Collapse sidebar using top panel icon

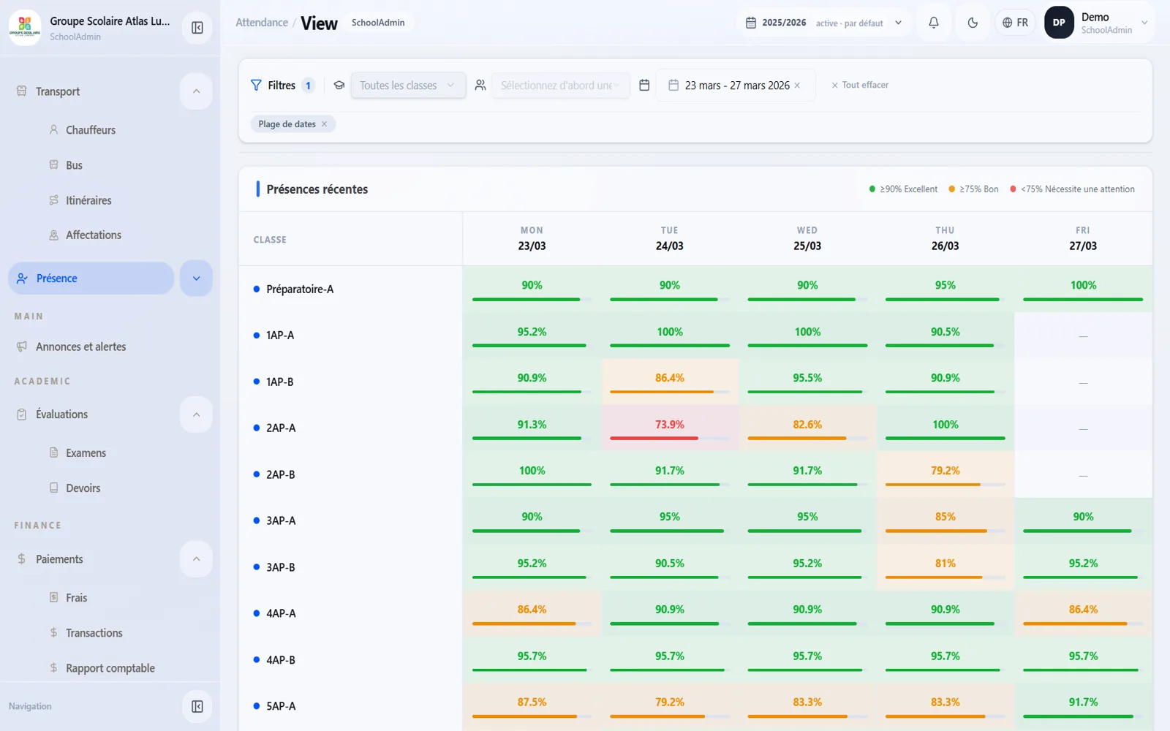coord(197,28)
